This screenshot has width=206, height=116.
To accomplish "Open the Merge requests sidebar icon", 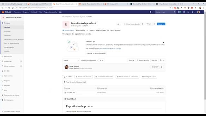I will pos(2,66).
